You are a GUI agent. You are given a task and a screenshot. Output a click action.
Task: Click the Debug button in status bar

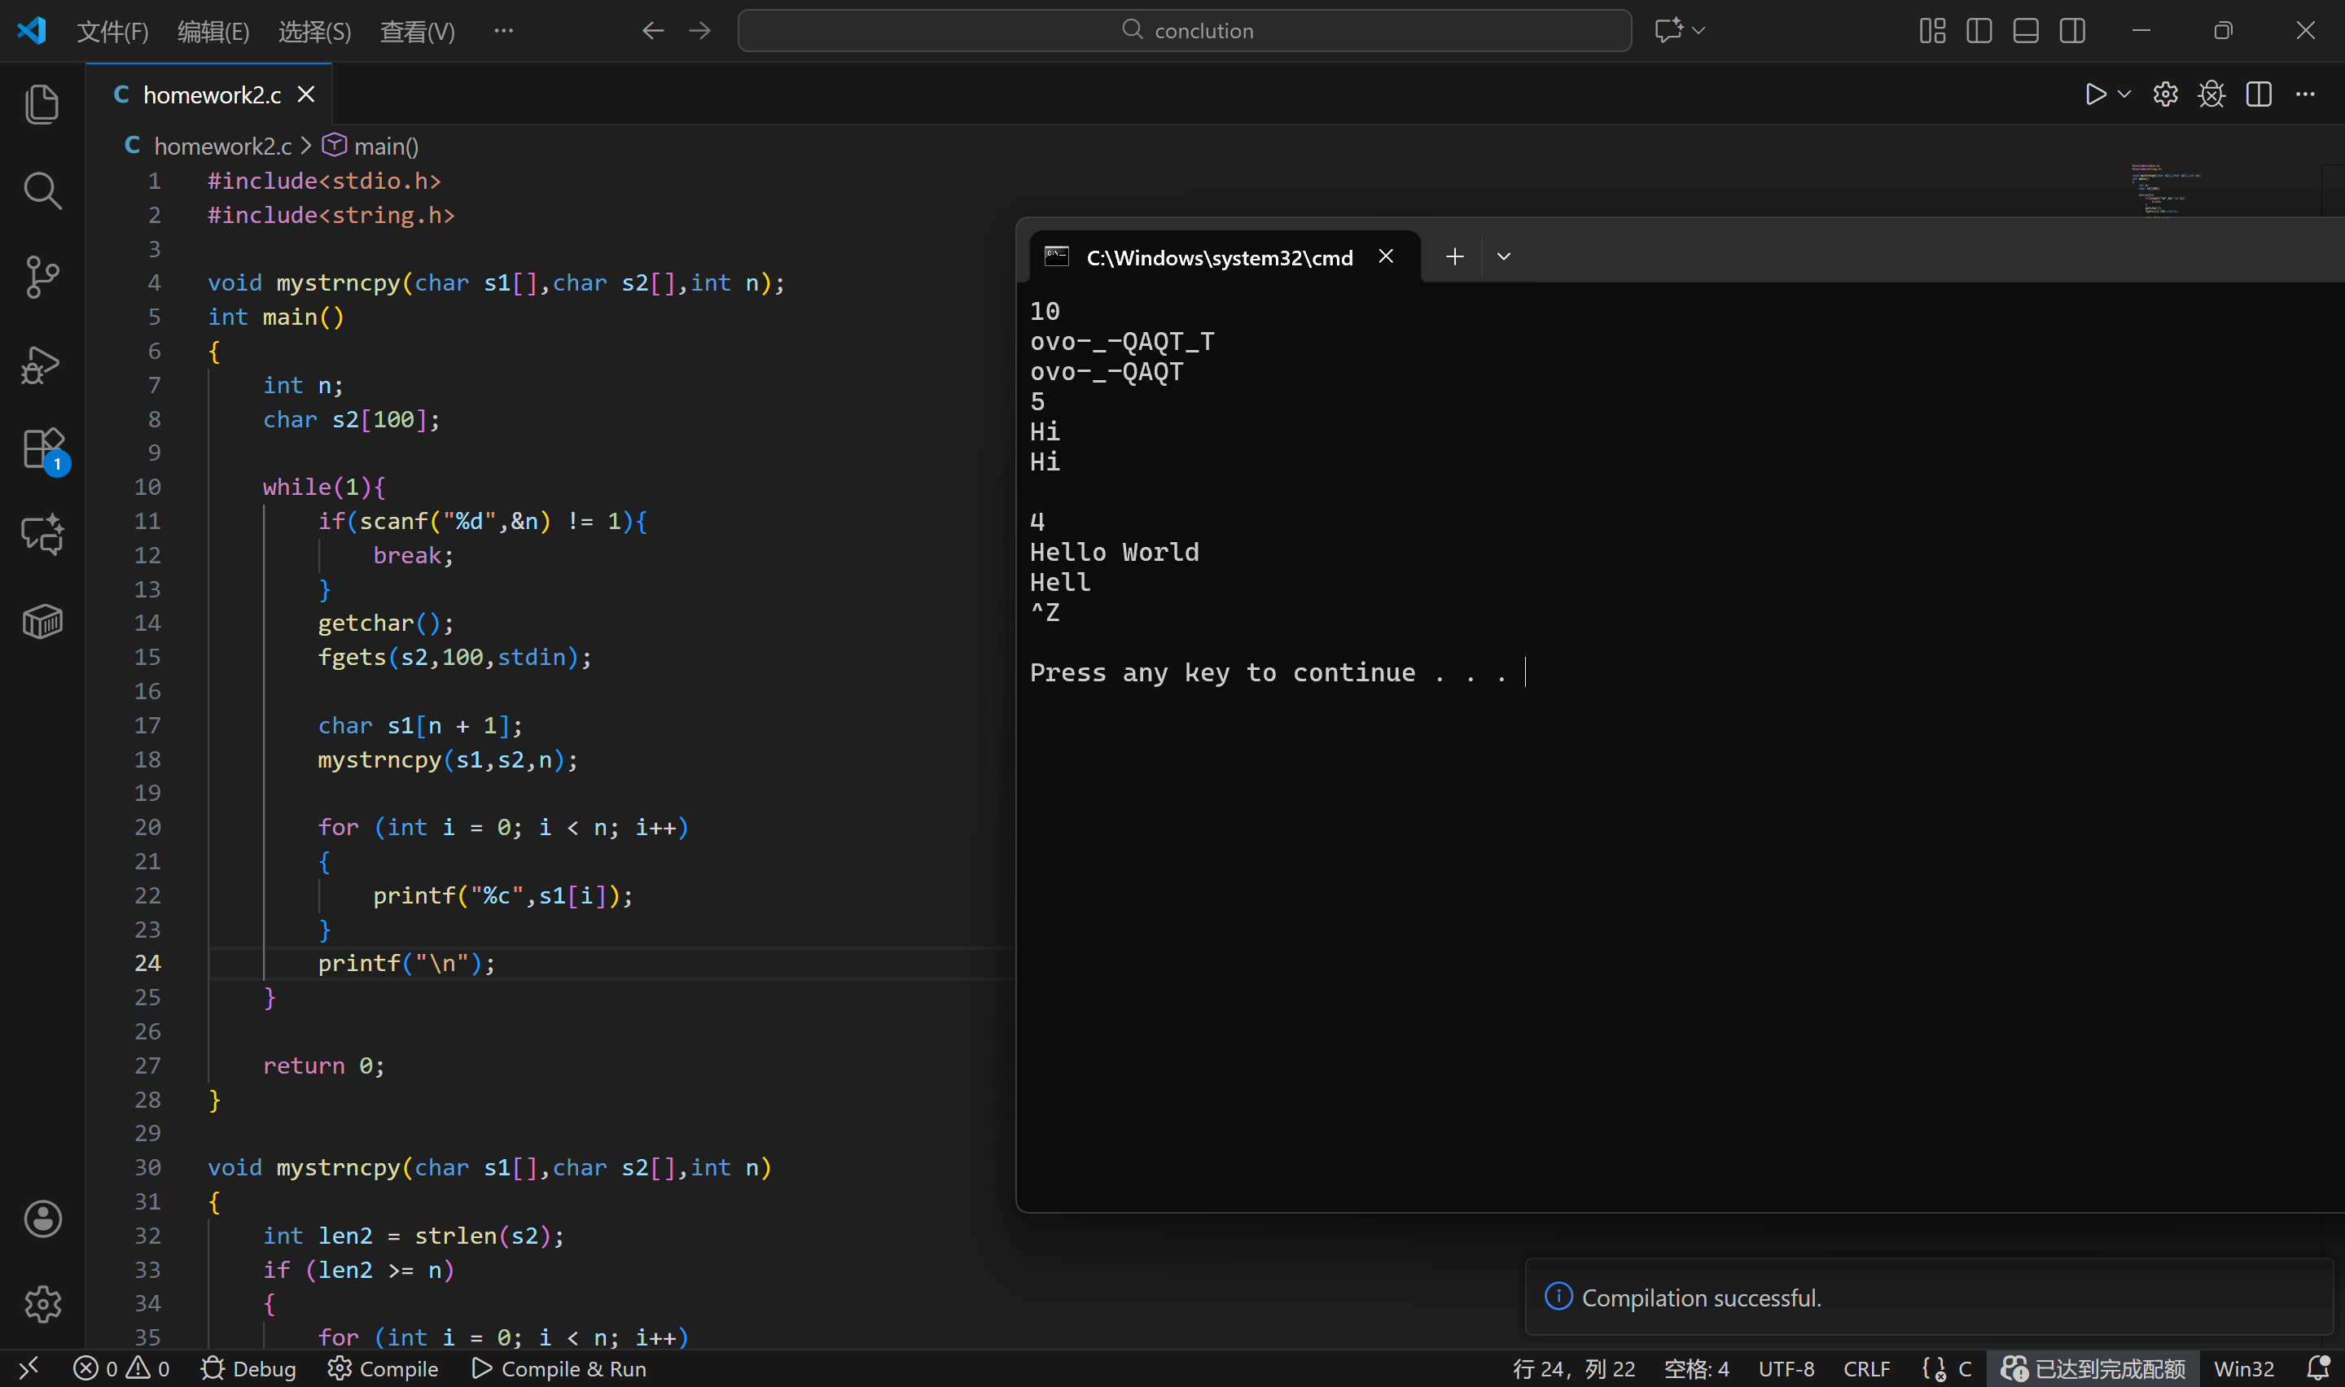coord(248,1368)
